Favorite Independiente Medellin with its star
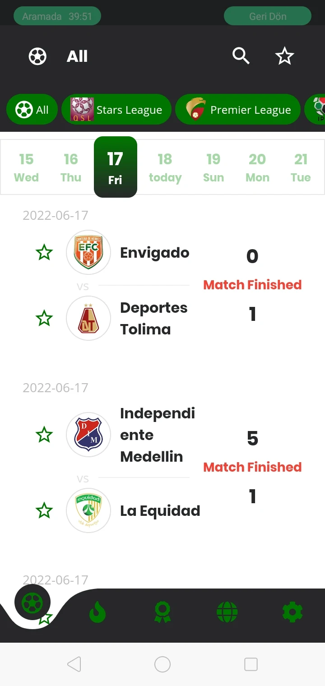 (x=44, y=435)
